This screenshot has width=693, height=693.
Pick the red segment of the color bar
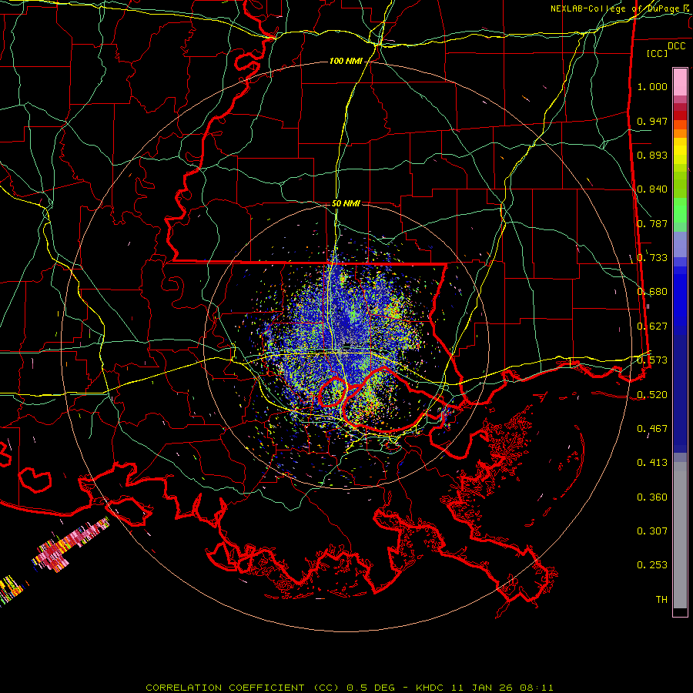click(x=680, y=115)
